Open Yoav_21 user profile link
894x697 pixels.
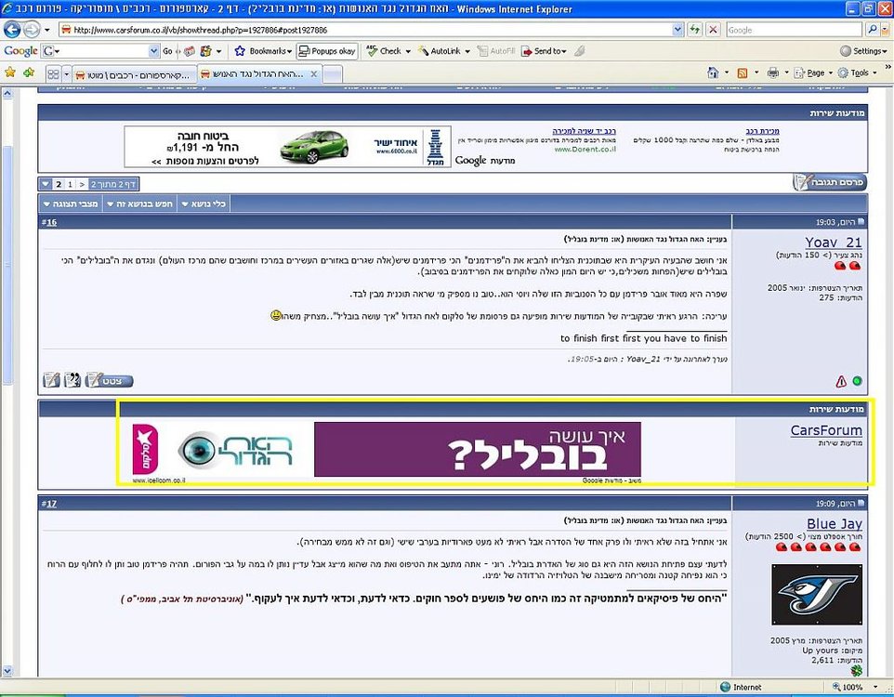(x=833, y=243)
